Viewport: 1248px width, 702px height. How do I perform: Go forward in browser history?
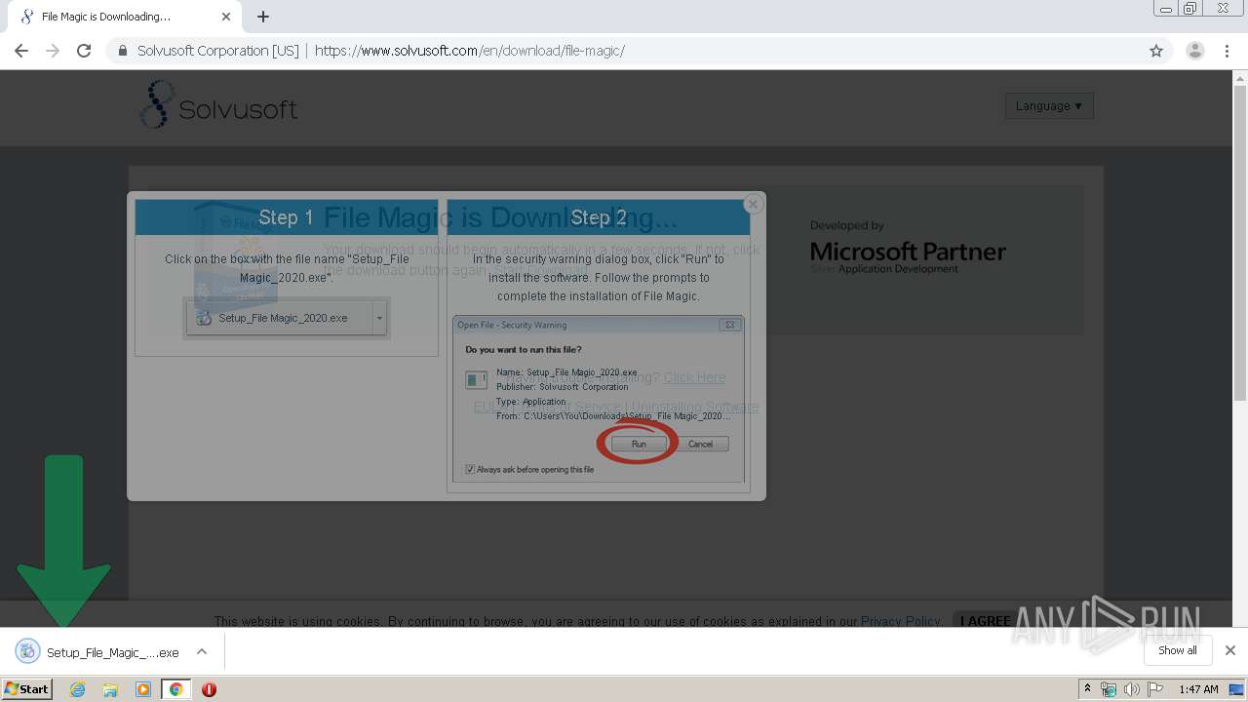click(x=53, y=51)
